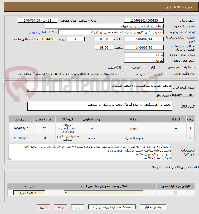
Task: Click the price validity date 1404/07/30
Action: pyautogui.click(x=144, y=48)
